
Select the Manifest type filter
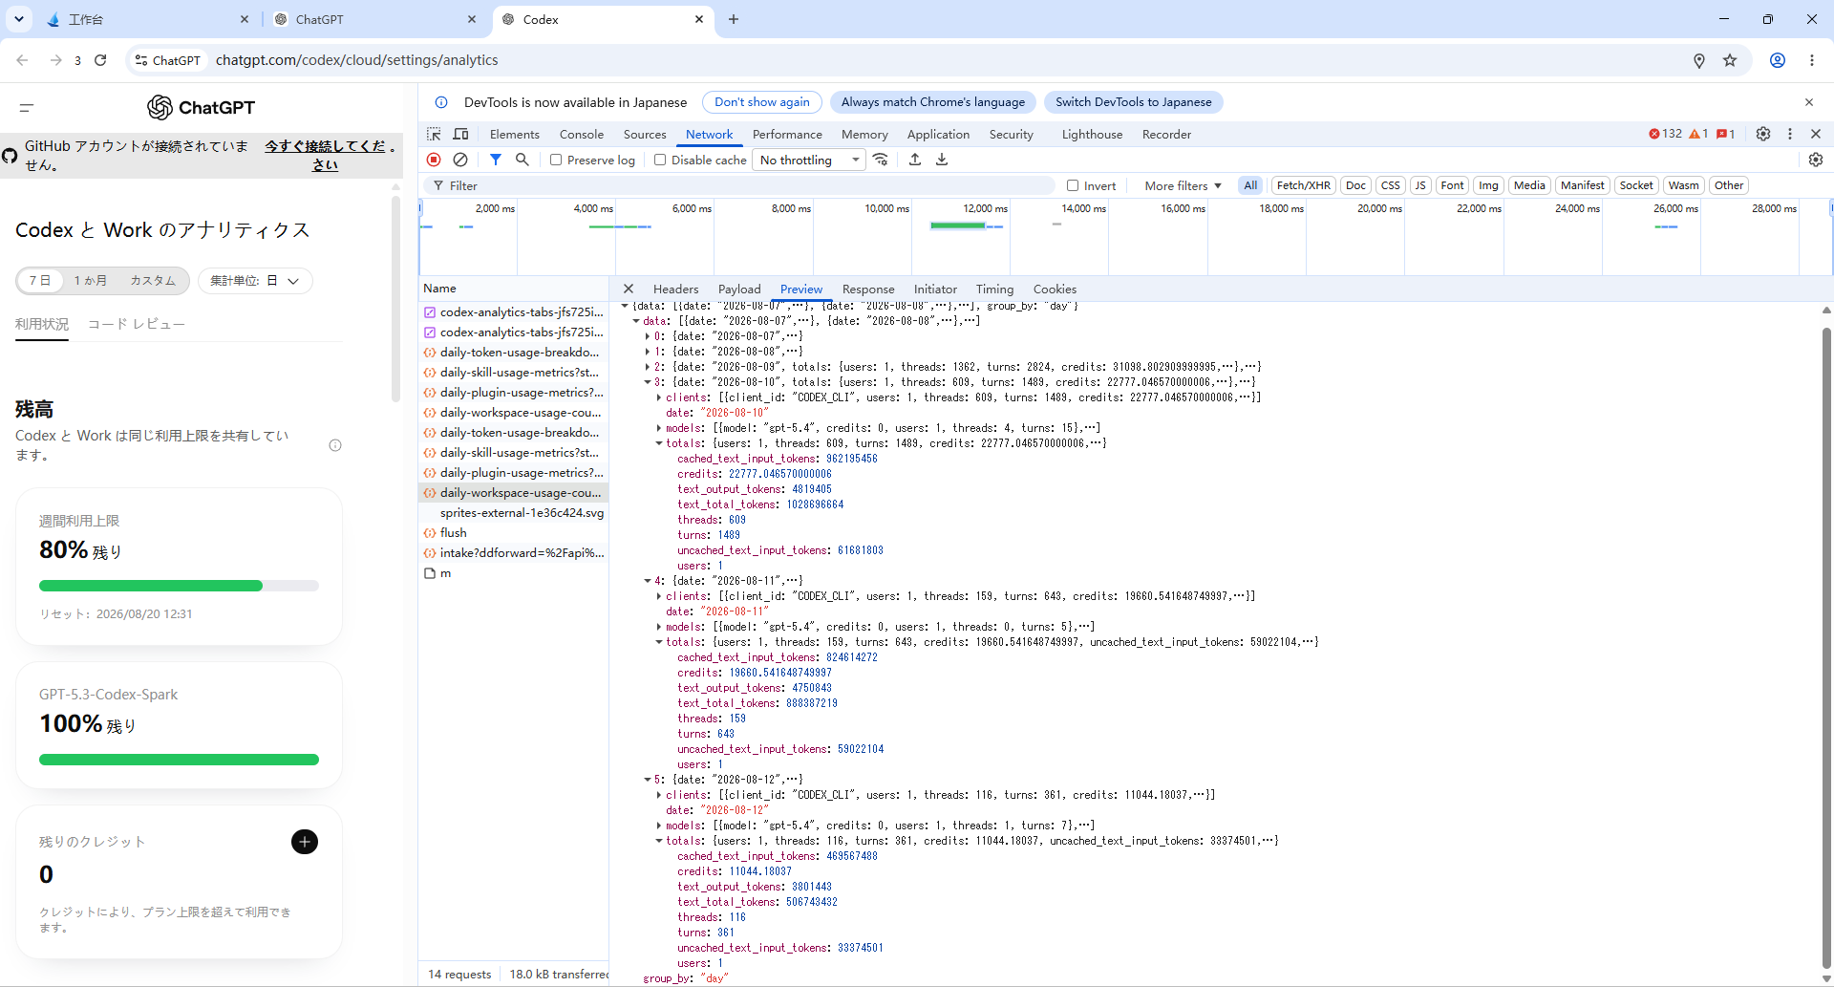pos(1582,185)
